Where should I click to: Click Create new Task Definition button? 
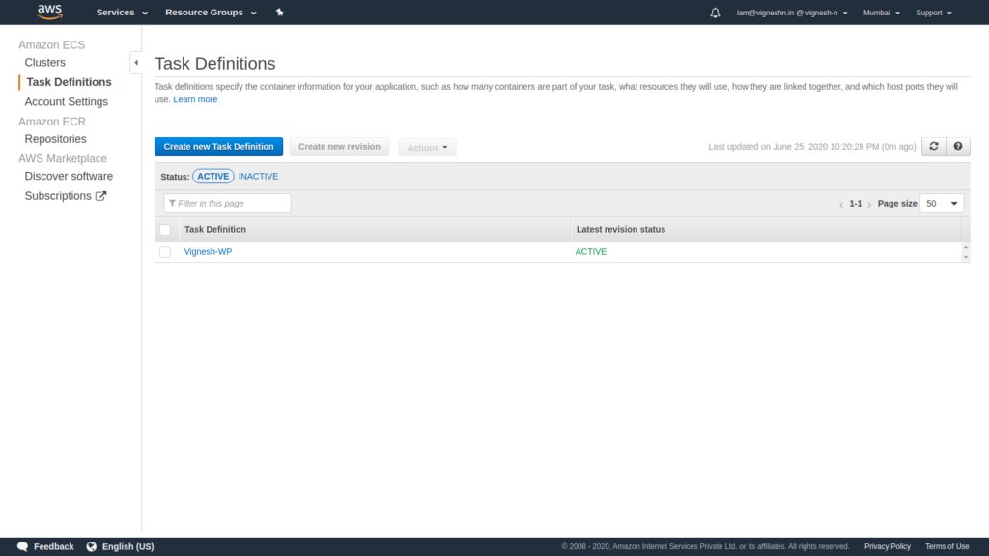[x=219, y=147]
